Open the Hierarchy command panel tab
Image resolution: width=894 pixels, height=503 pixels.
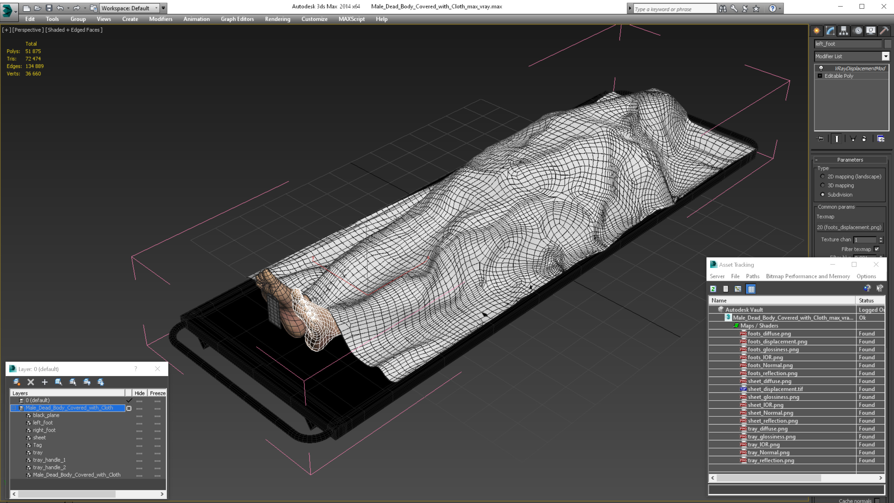[844, 30]
